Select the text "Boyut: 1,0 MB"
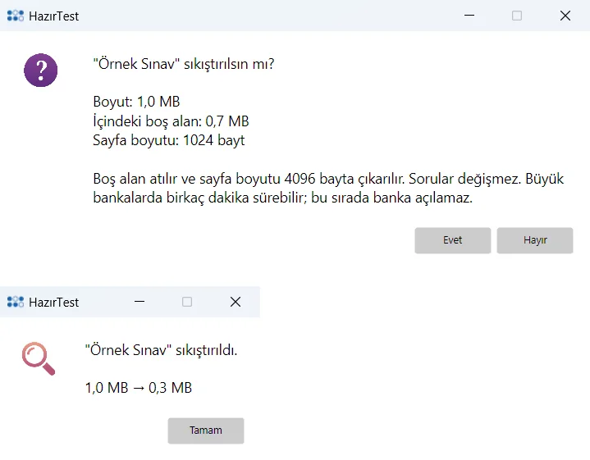The height and width of the screenshot is (460, 590). pos(136,102)
